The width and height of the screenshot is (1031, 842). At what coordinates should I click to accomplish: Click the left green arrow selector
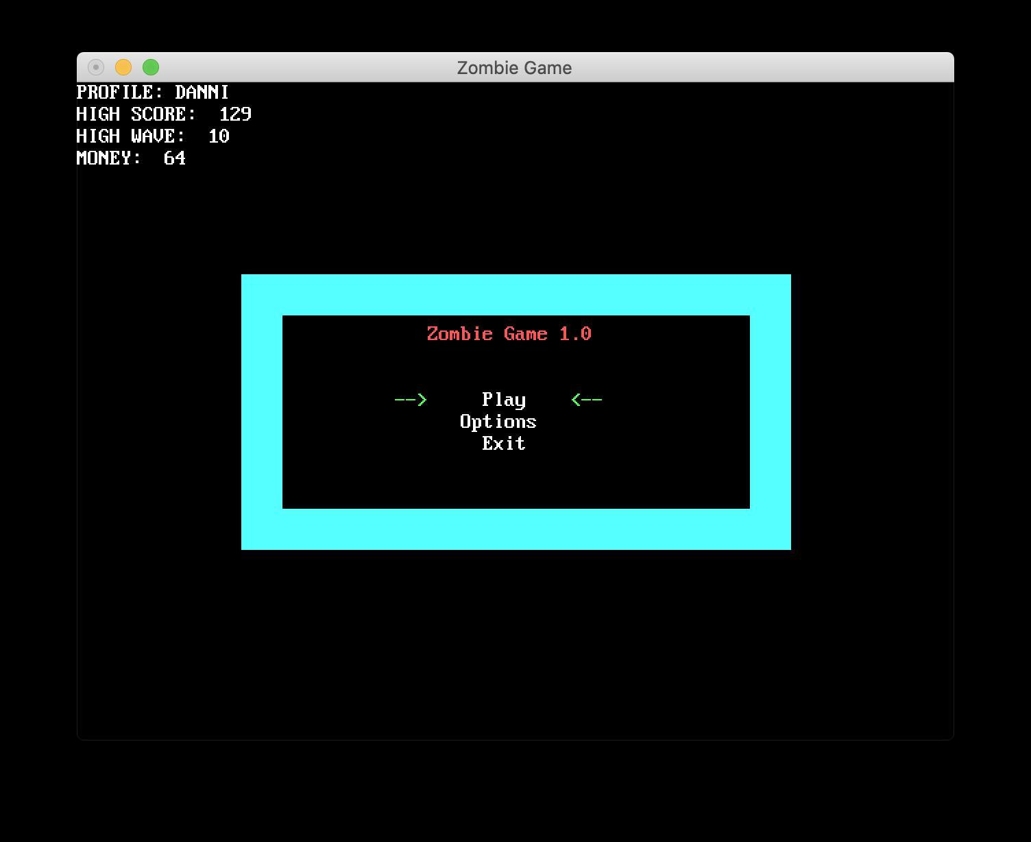pos(411,400)
